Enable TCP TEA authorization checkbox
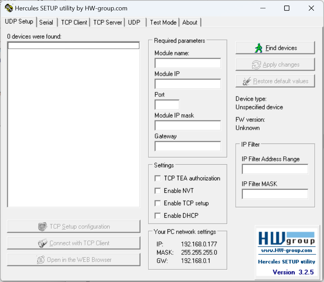Screen dimensions: 324x282 [157, 178]
